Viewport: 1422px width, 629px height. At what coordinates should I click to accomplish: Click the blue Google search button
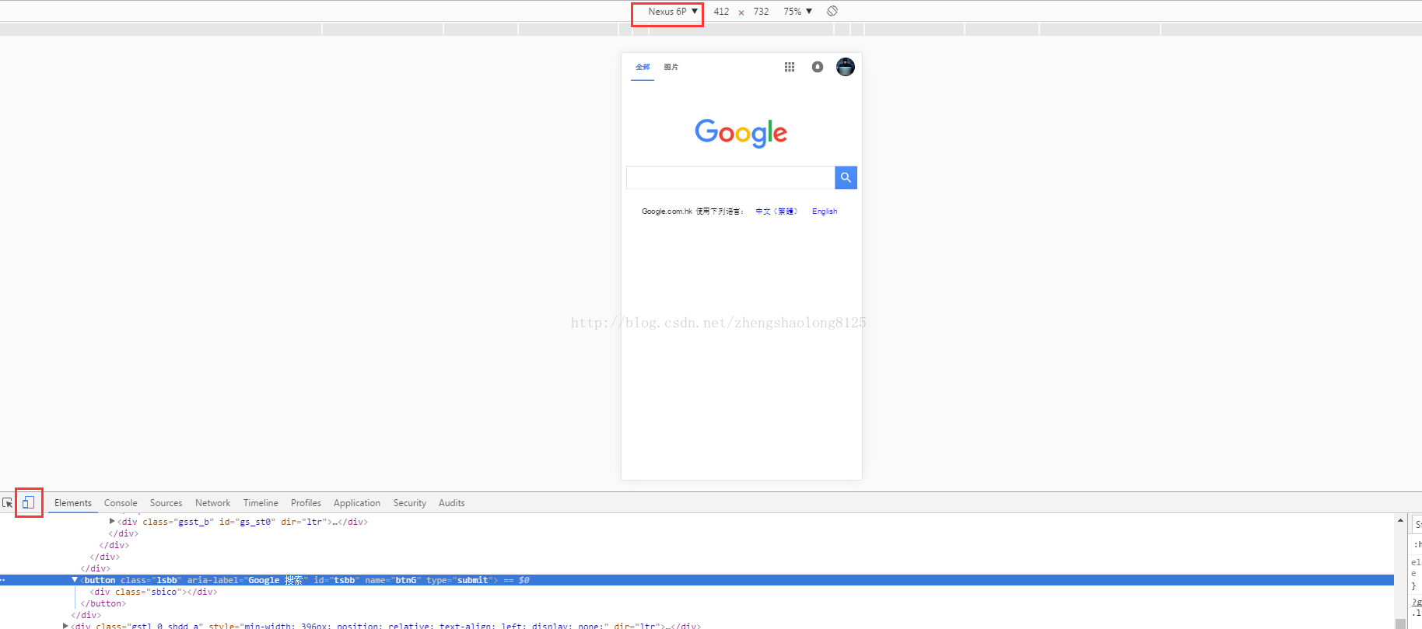846,177
